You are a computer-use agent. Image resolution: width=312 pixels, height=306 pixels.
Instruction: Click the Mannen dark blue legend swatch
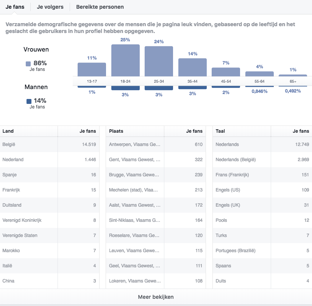(x=29, y=101)
